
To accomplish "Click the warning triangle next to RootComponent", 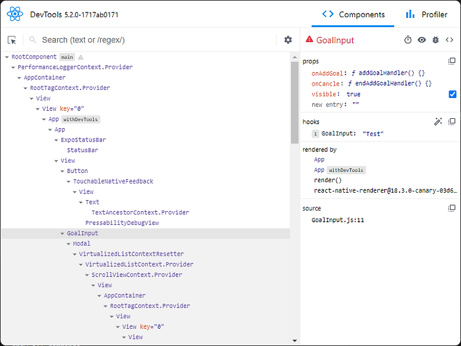I will pos(81,57).
